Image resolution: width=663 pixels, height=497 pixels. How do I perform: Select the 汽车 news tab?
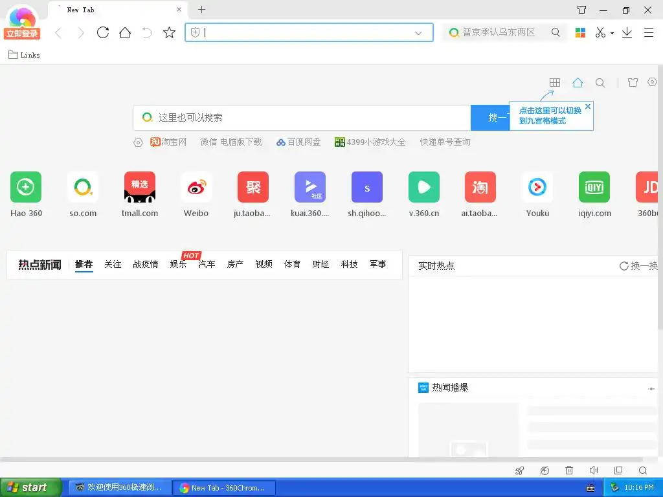207,265
